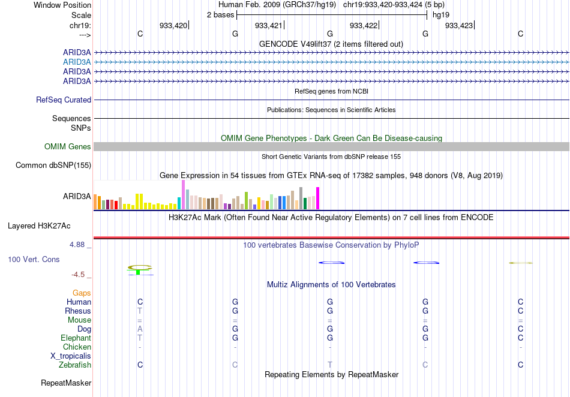Click the ARID3A label beside the GTEx bar chart
The width and height of the screenshot is (570, 397).
pos(77,197)
